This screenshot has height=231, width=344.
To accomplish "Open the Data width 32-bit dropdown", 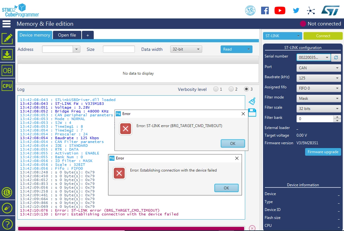I will pos(186,49).
